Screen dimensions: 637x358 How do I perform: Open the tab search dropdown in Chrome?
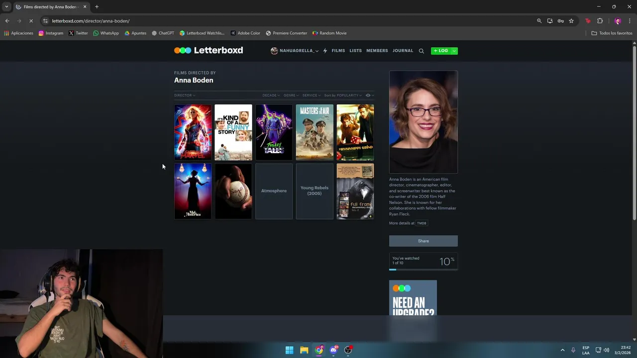(x=6, y=6)
